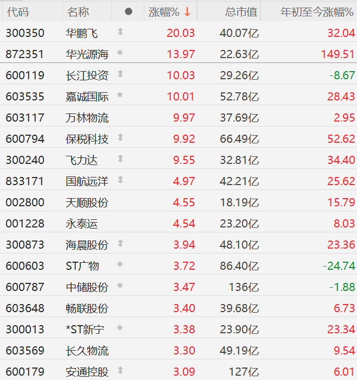Click the star marker beside 中储股份
Viewport: 357px width, 380px height.
click(120, 286)
